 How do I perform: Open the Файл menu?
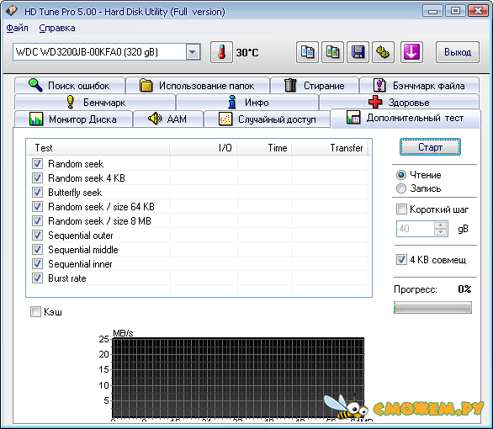[x=18, y=28]
